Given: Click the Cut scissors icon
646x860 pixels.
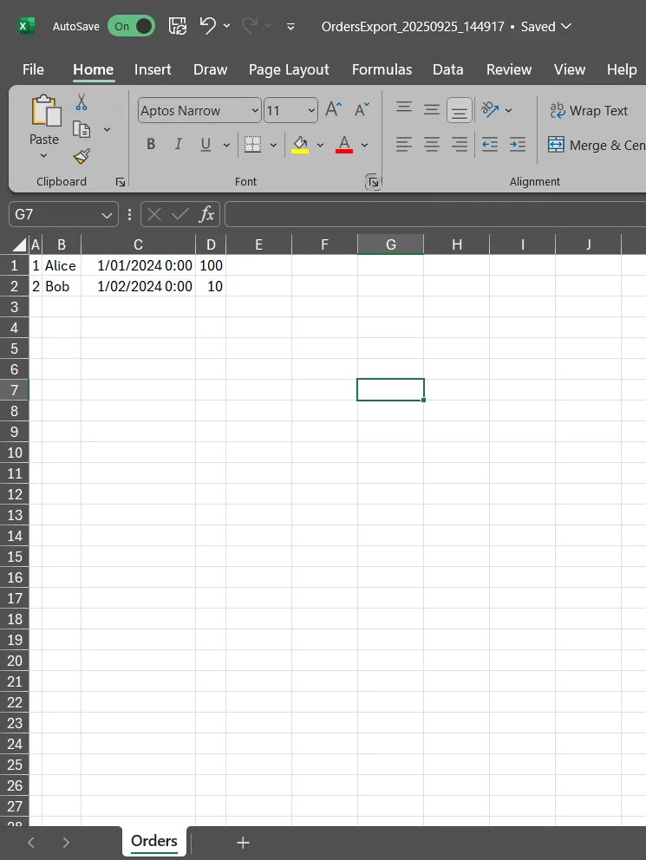Looking at the screenshot, I should point(82,102).
